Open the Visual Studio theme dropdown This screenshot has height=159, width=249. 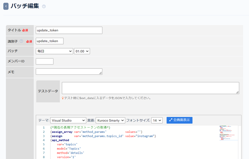pyautogui.click(x=68, y=120)
